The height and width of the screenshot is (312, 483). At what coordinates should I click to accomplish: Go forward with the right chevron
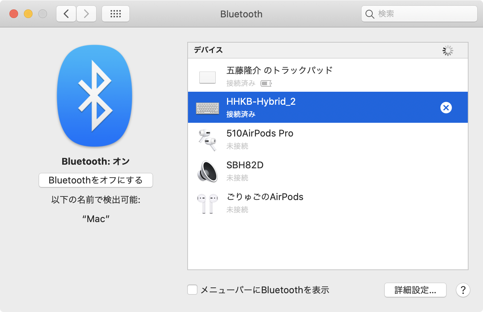coord(86,14)
